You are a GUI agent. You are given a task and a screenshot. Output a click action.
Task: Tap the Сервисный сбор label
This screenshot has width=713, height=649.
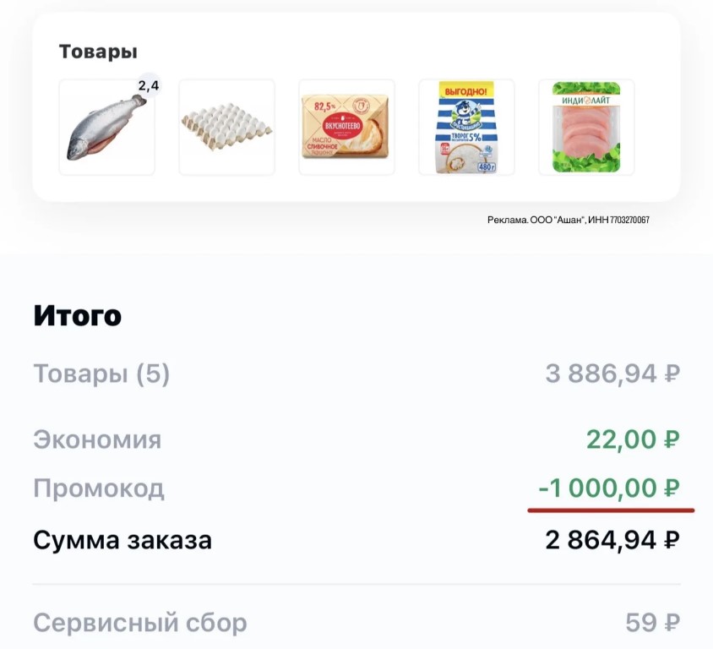(140, 624)
